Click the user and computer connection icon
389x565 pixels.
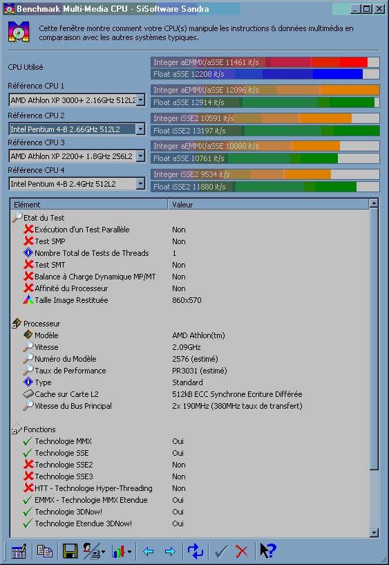pyautogui.click(x=91, y=551)
